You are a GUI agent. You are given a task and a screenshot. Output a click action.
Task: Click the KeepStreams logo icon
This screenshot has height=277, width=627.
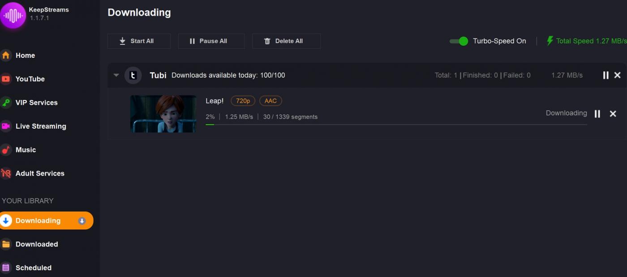click(x=13, y=15)
